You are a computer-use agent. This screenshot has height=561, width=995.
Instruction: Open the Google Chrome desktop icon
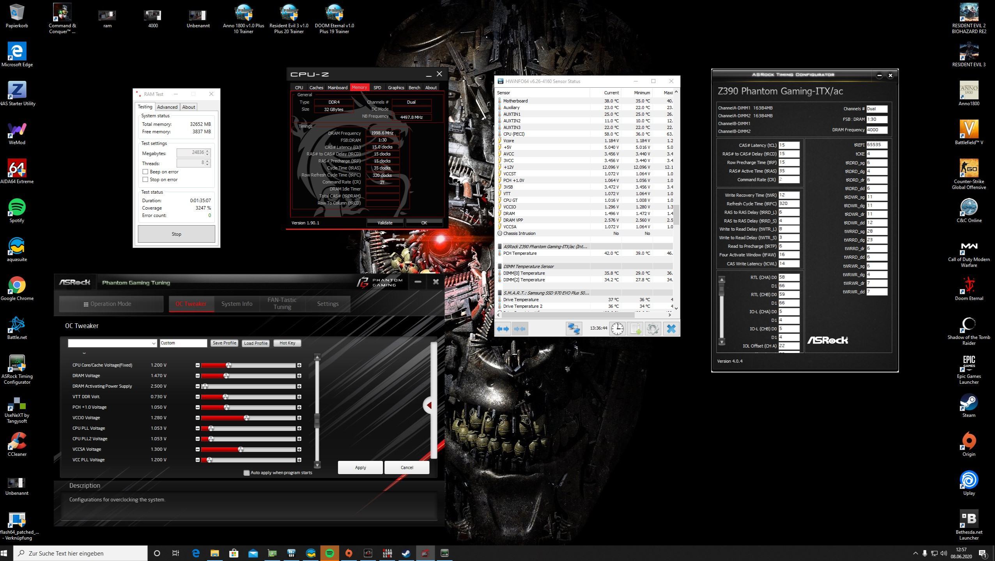pyautogui.click(x=17, y=288)
